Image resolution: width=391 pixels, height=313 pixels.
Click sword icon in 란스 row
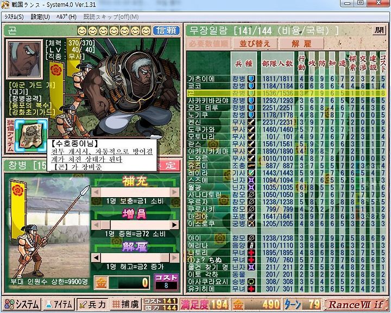(251, 144)
